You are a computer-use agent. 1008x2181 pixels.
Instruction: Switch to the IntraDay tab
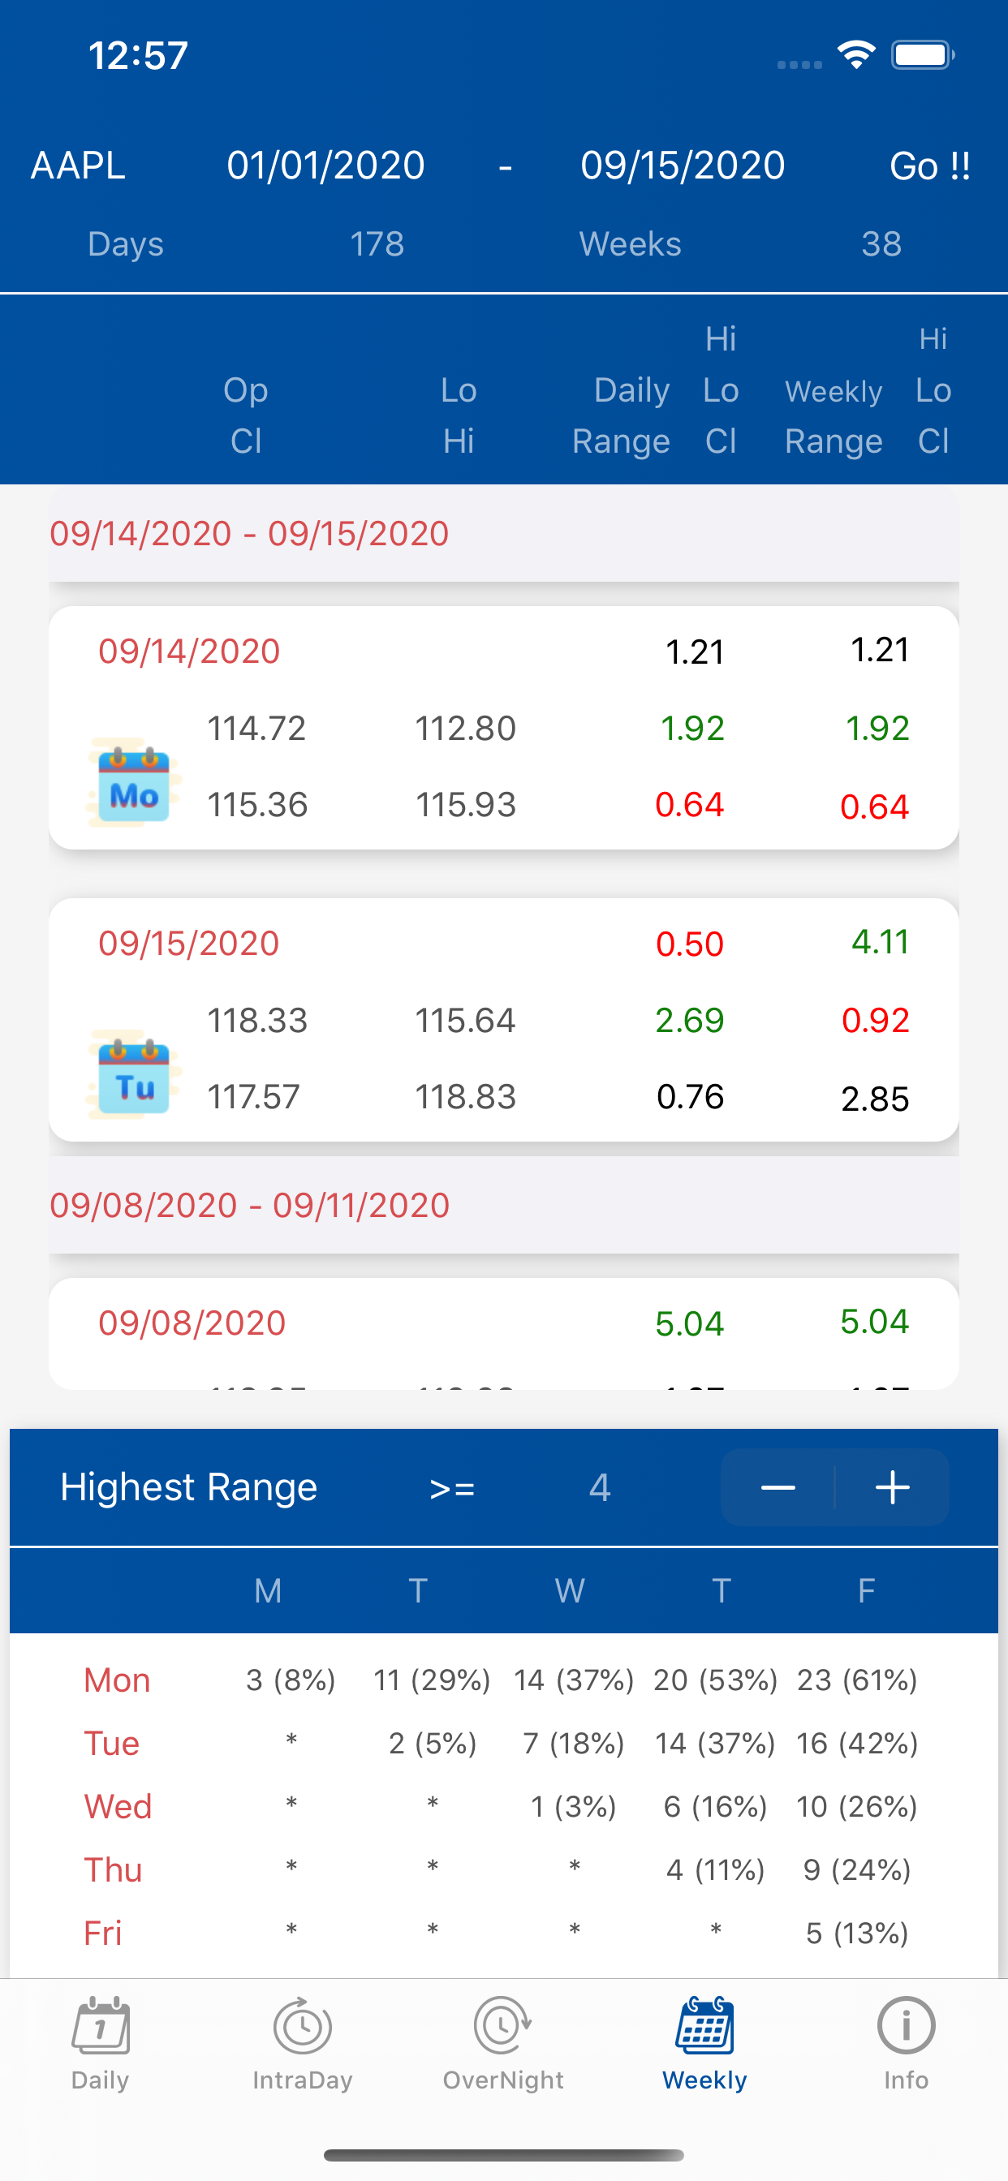coord(303,2044)
